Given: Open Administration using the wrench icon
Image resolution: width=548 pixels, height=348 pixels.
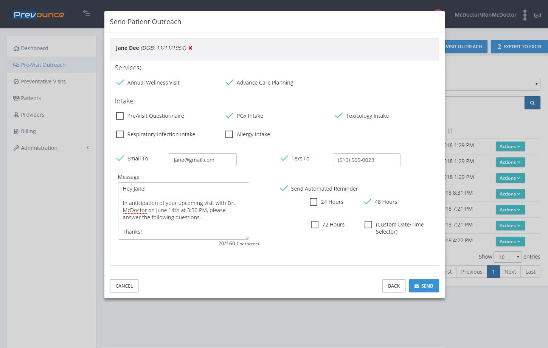Looking at the screenshot, I should (16, 148).
